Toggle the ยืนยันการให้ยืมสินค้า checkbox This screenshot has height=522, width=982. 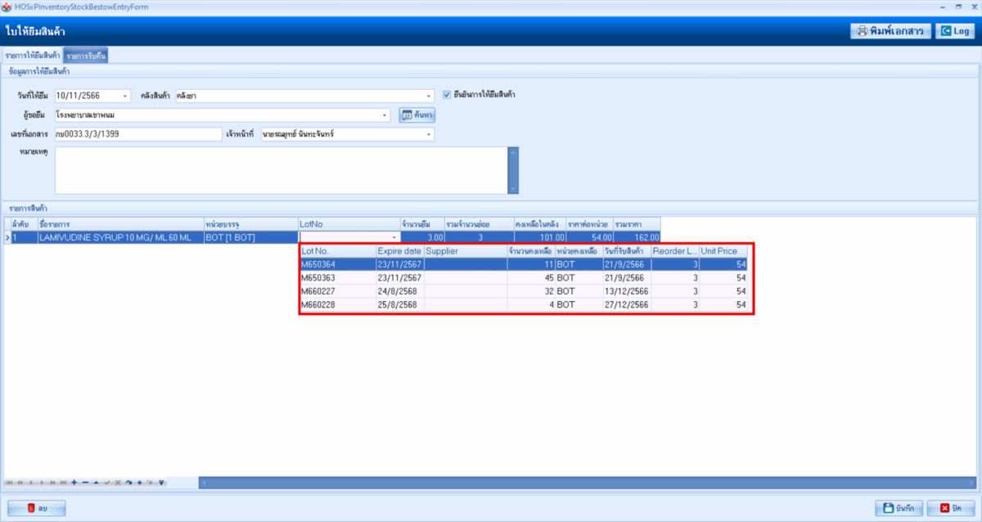[447, 94]
